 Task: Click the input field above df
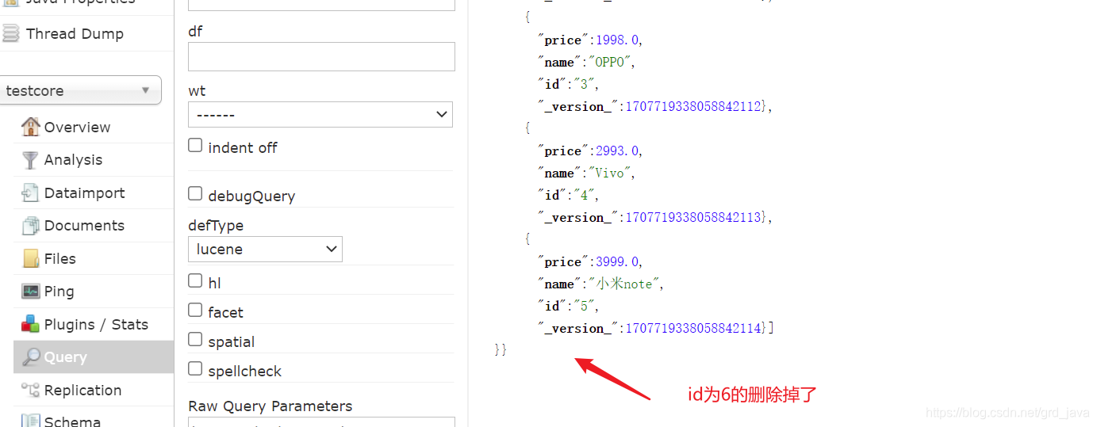(x=321, y=3)
